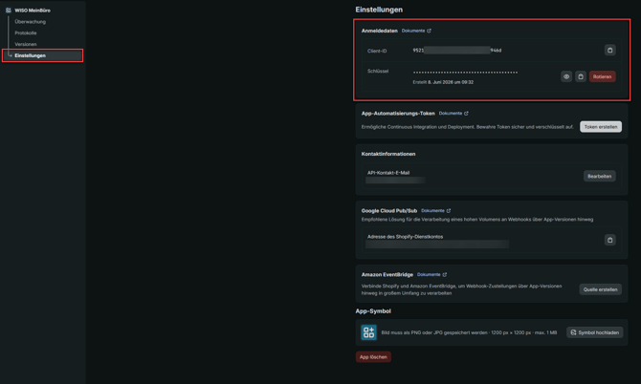Copy the Shopify-Dienstkonto address

click(x=610, y=240)
